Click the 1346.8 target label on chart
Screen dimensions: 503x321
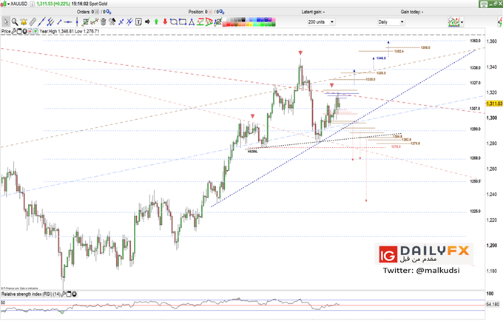(381, 58)
